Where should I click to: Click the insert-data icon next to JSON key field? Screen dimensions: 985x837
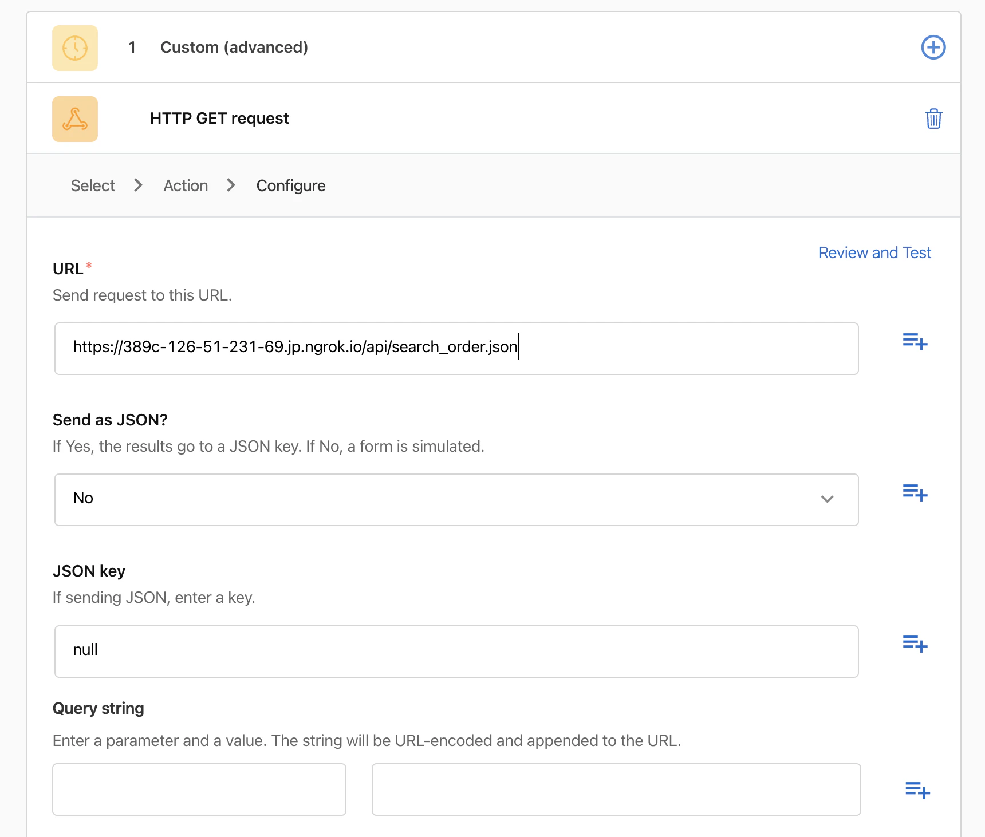point(915,643)
